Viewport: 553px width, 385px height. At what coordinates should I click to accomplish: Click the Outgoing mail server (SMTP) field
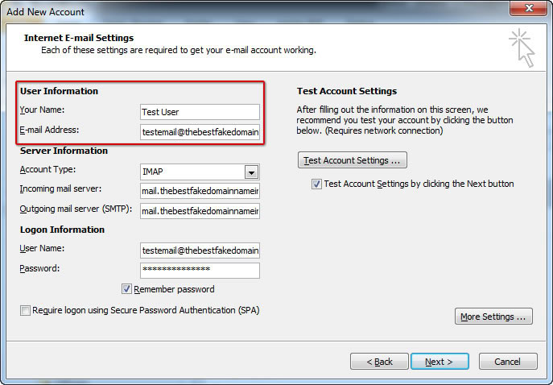[200, 211]
